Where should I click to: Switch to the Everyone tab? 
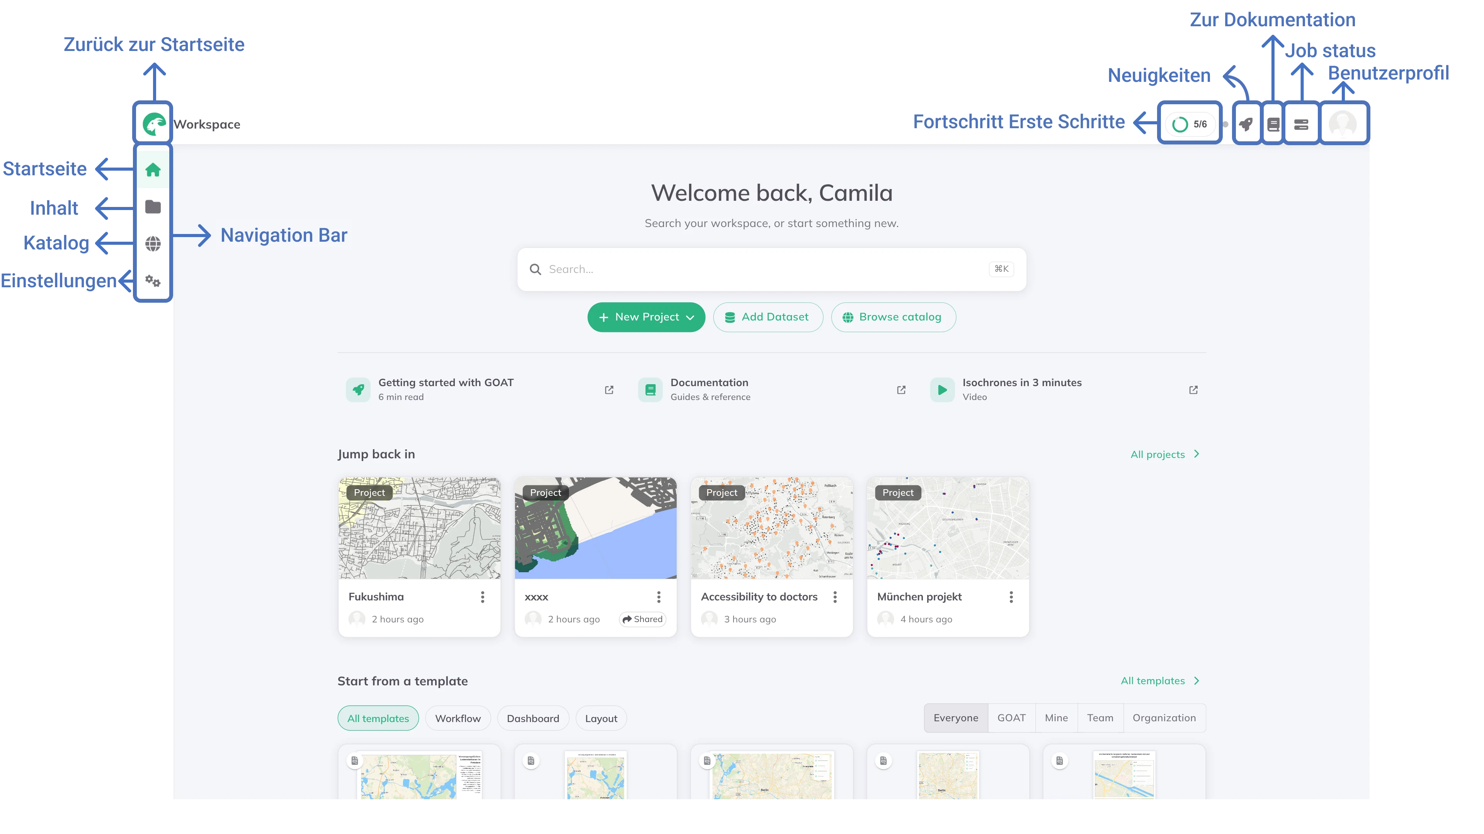pos(956,718)
